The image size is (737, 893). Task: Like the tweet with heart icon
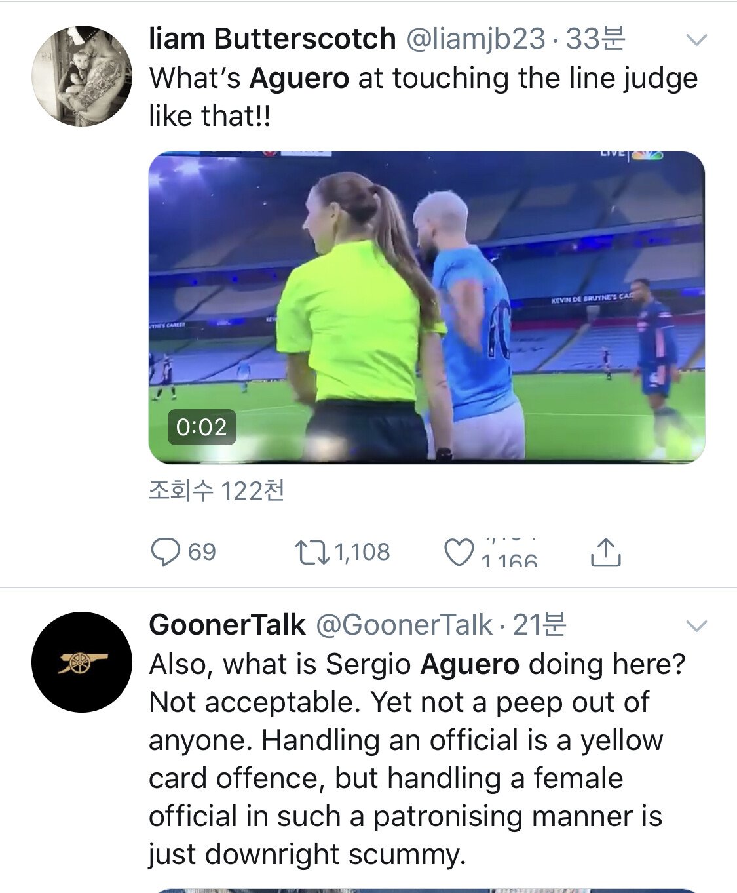click(459, 552)
